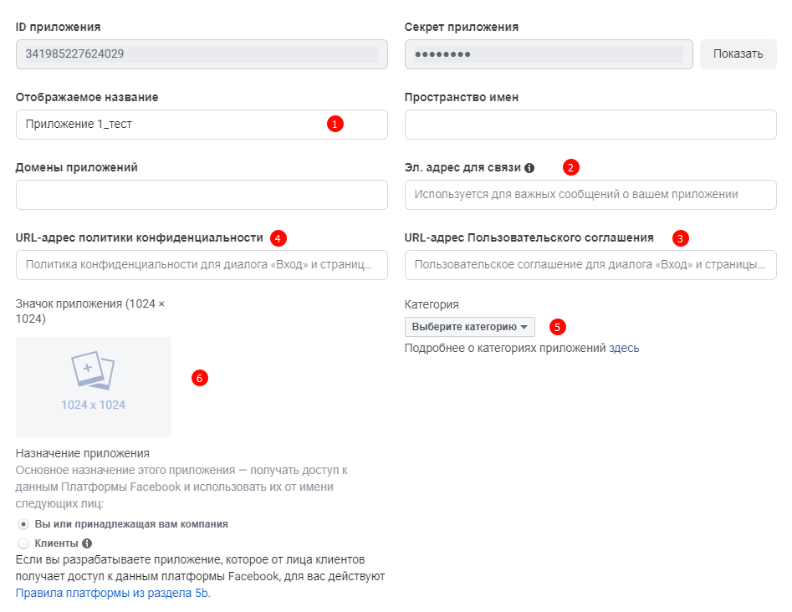
Task: Click the contact email address field
Action: [590, 195]
